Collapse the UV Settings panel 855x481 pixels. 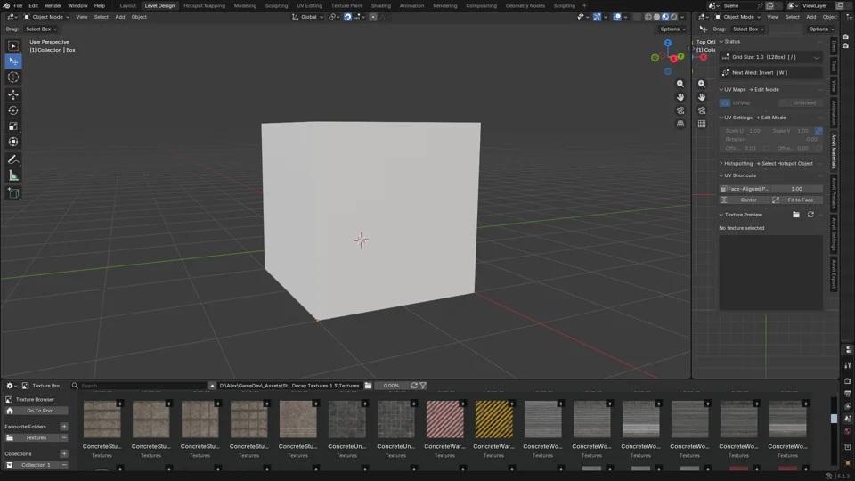coord(721,118)
